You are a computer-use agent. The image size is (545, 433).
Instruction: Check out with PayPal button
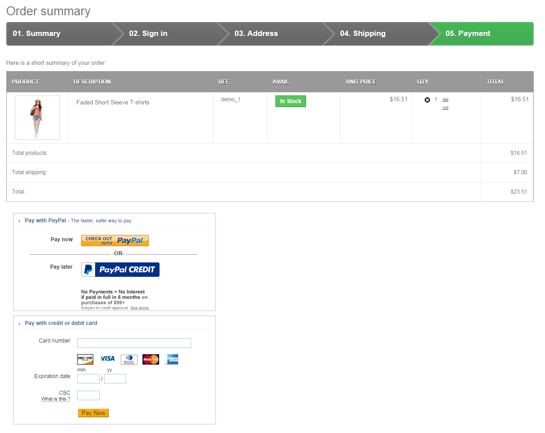point(115,241)
